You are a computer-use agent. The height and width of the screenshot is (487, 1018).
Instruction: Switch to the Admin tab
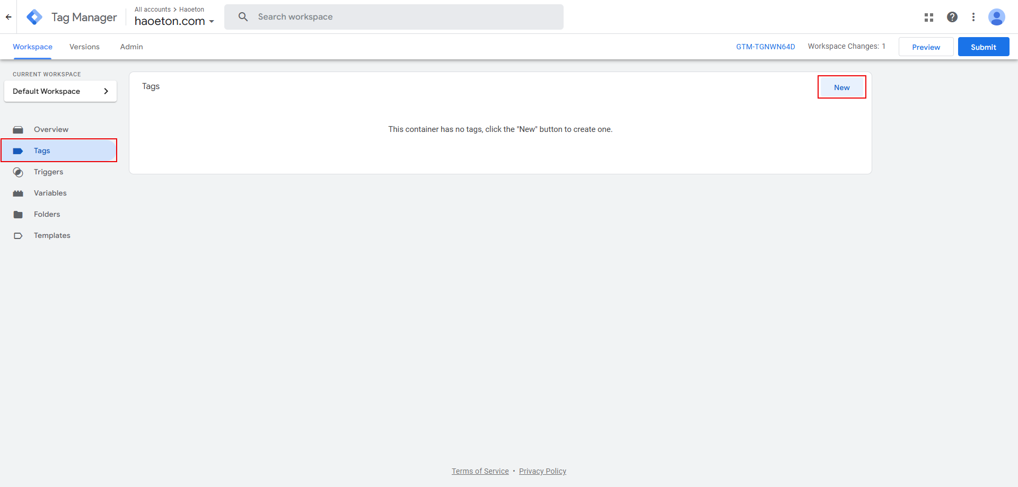point(131,47)
